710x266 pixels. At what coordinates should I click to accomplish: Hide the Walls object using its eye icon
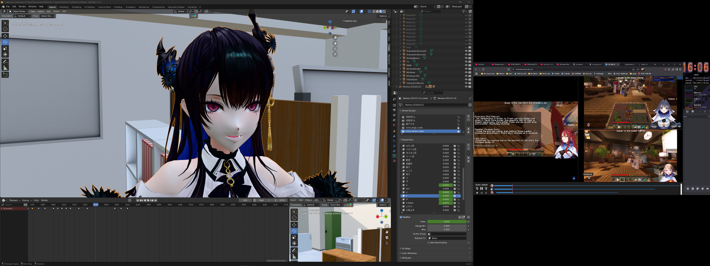point(466,65)
